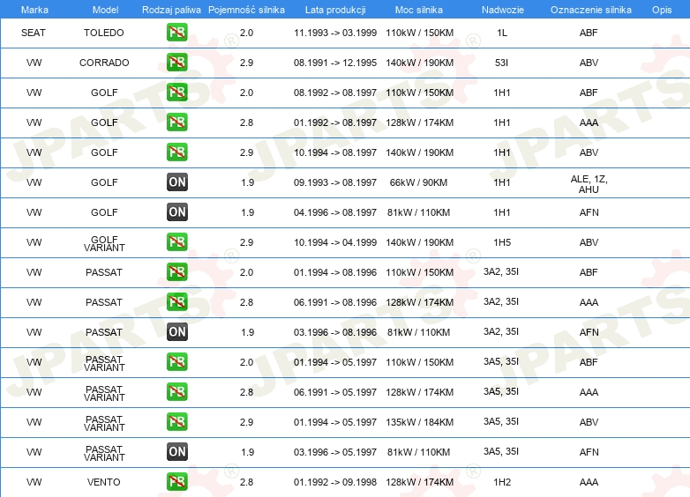Click the date range 01.1992 -> 09.1998
690x497 pixels.
click(x=335, y=482)
